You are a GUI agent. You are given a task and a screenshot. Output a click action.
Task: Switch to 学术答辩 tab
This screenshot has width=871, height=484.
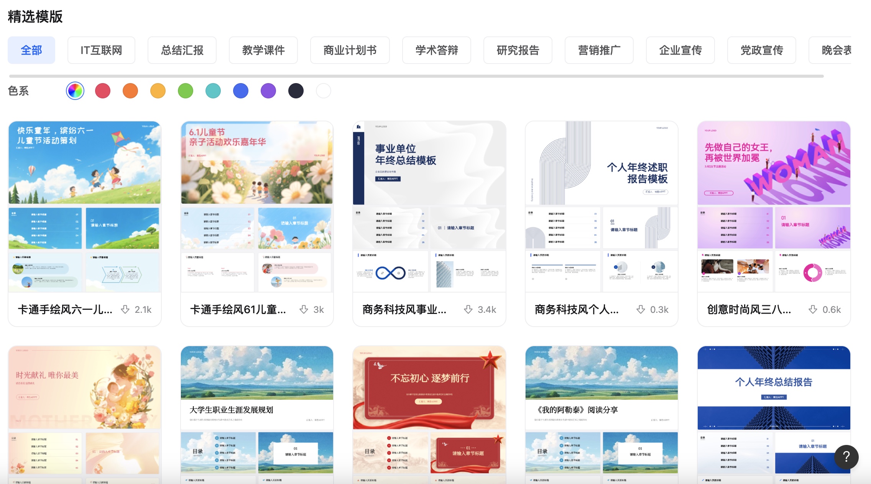(x=437, y=50)
